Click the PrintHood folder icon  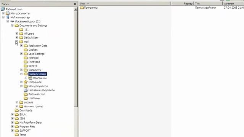26,62
